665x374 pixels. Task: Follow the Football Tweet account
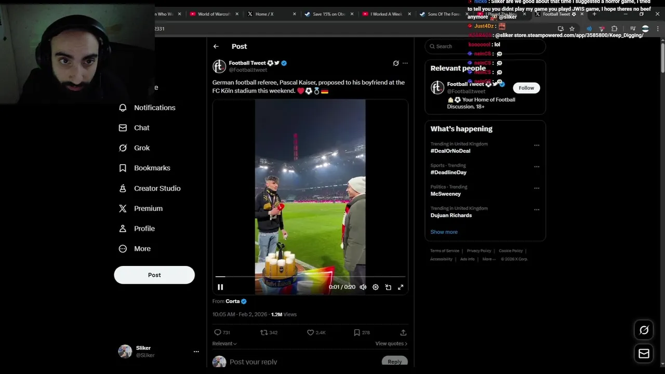coord(526,88)
